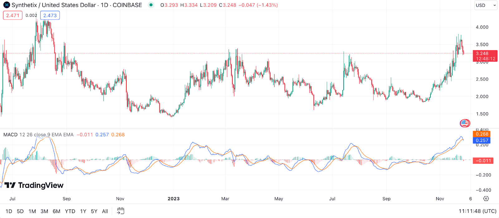The height and width of the screenshot is (218, 499).
Task: Click the Sep 2023 label right of Jul
Action: pos(386,199)
